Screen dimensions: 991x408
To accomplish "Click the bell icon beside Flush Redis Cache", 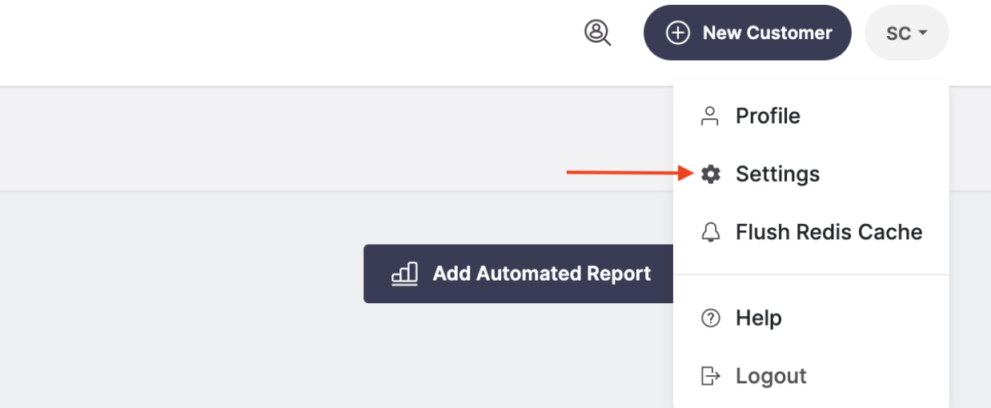I will coord(710,232).
